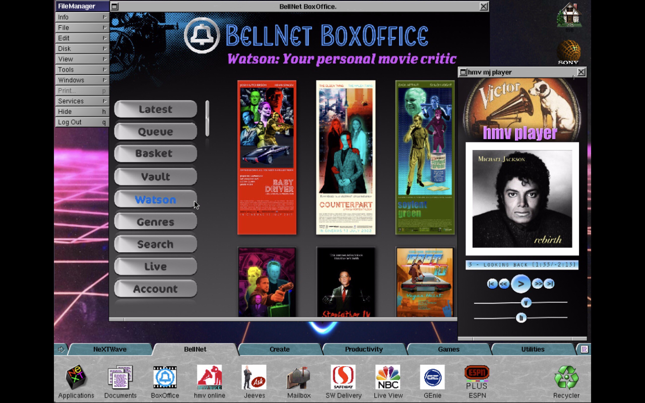Open the Recycler icon
This screenshot has height=403, width=645.
coord(566,377)
